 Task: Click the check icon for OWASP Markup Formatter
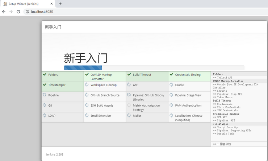point(87,74)
